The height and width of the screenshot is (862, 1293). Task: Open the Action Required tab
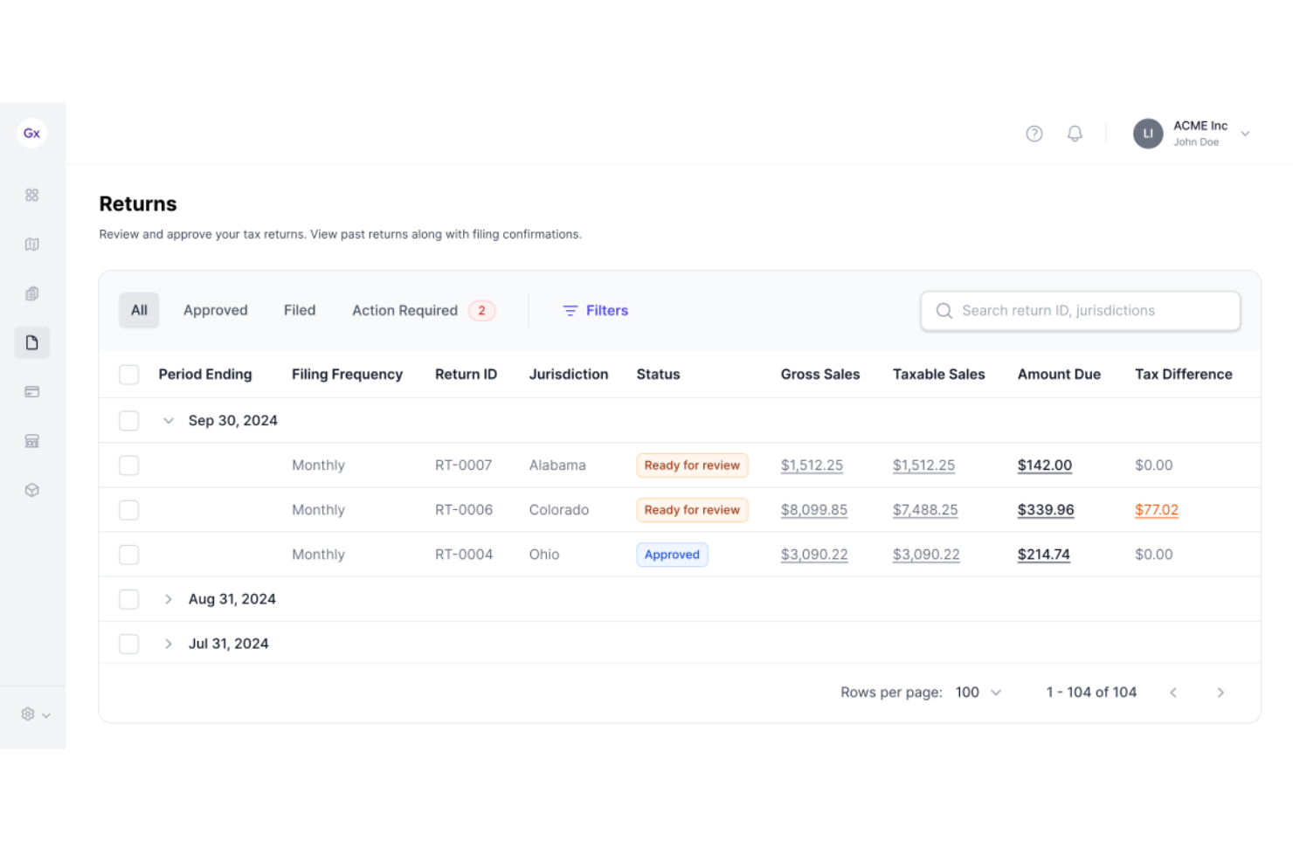pos(405,310)
